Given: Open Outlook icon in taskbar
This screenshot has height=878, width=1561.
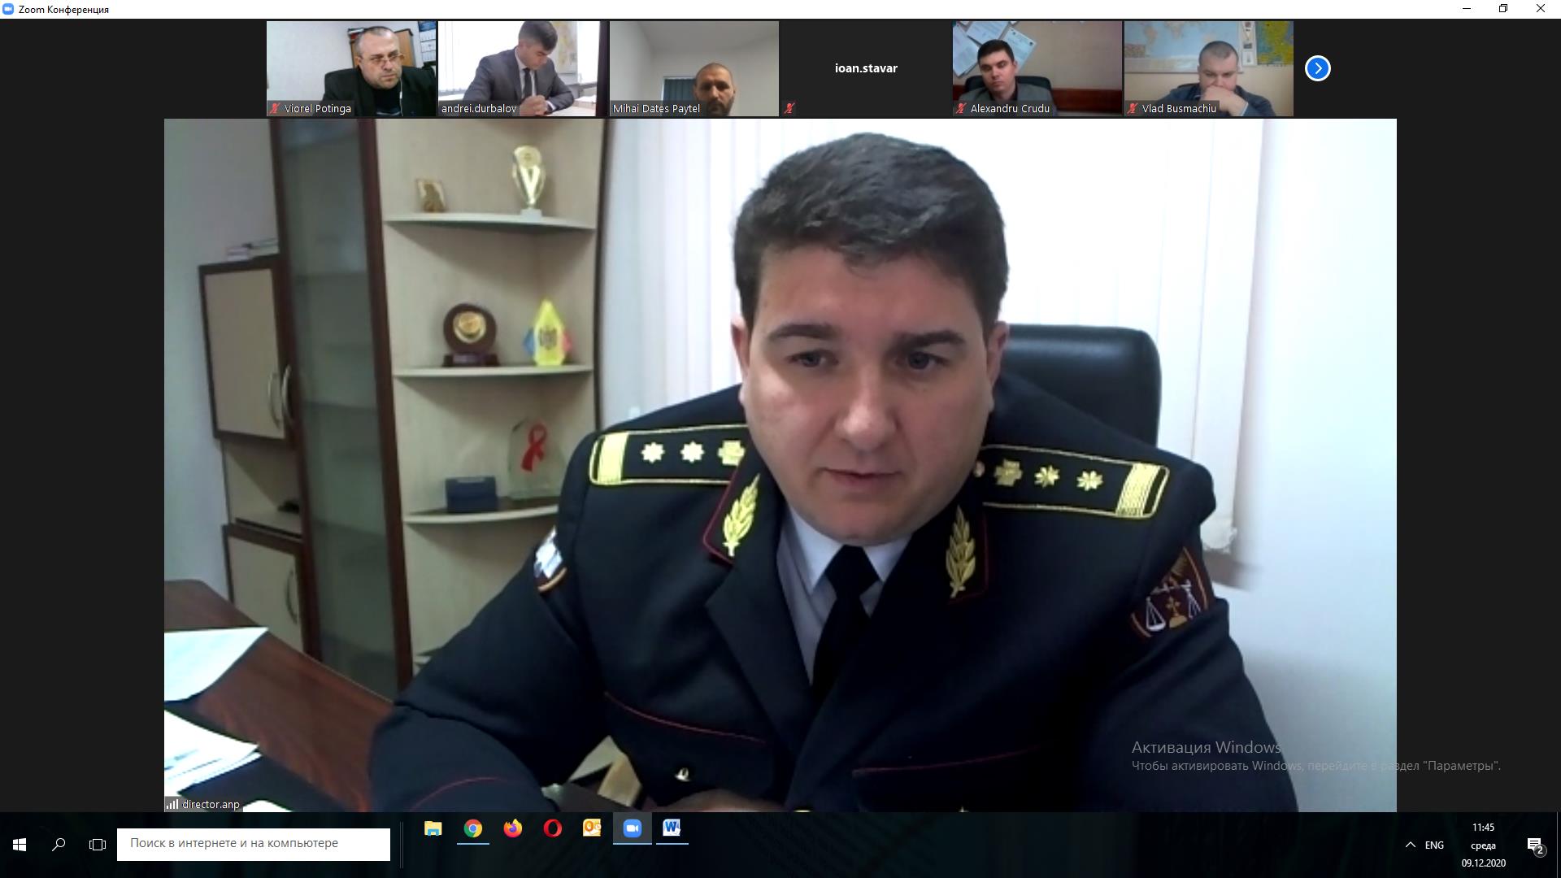Looking at the screenshot, I should tap(592, 828).
